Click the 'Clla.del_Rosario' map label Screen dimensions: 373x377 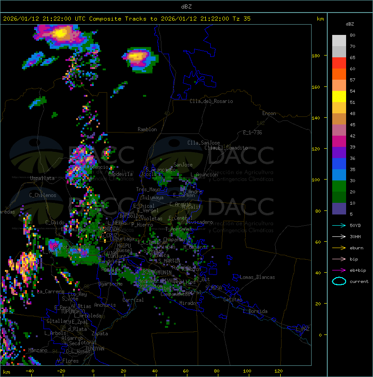(x=211, y=101)
